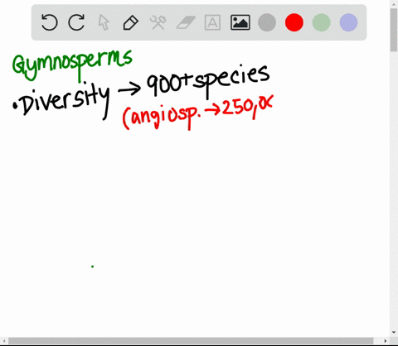Activate the text box tool
The image size is (398, 346).
pyautogui.click(x=212, y=22)
